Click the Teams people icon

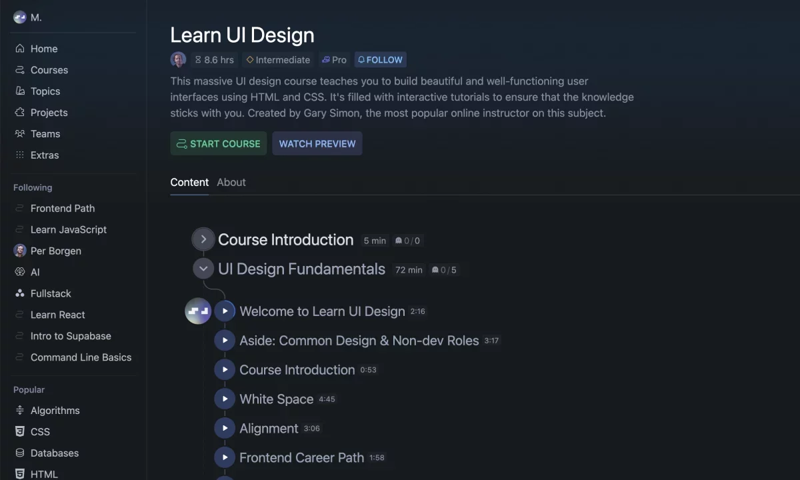coord(20,134)
